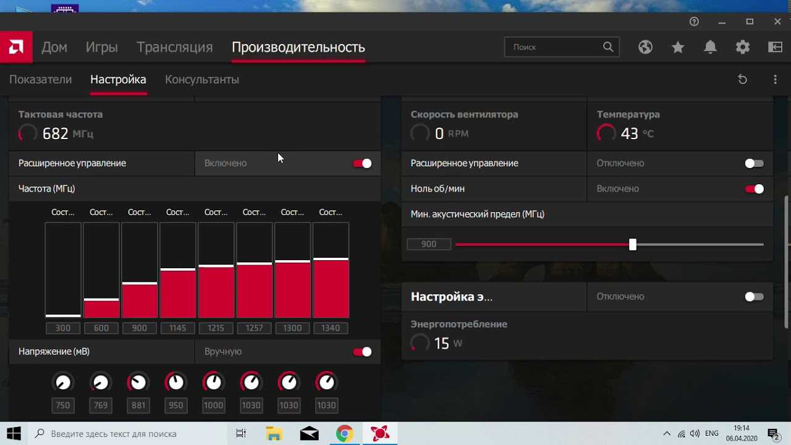Toggle fan advanced control switch

754,163
